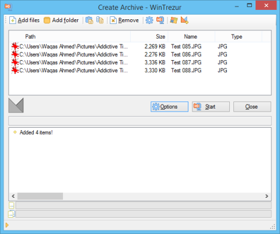The image size is (280, 234).
Task: Sort list by the Size column header
Action: click(149, 37)
